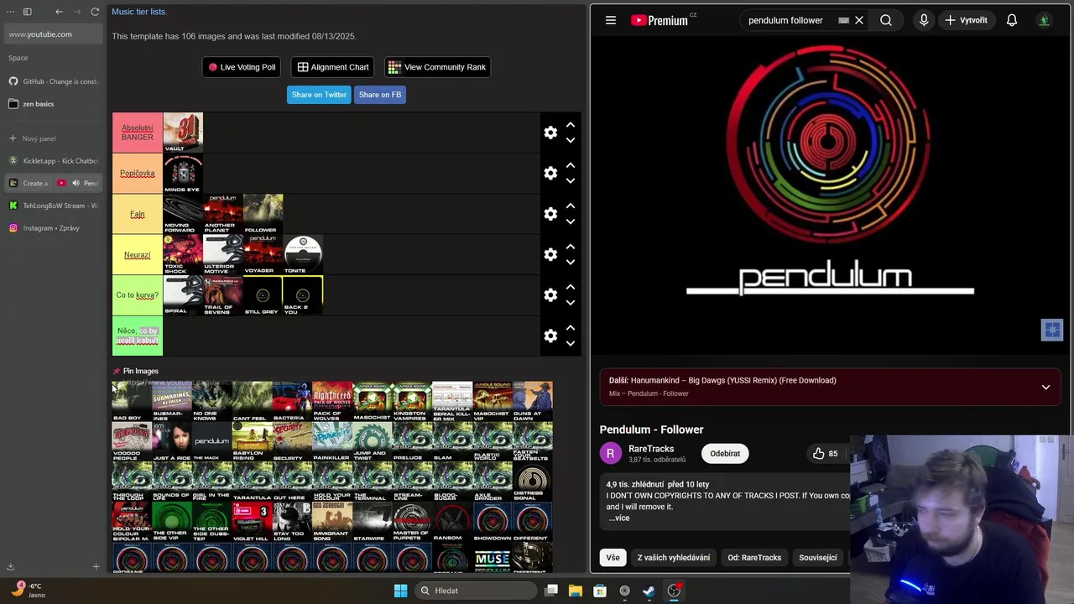This screenshot has width=1074, height=604.
Task: Move the Neurazí row down
Action: click(x=571, y=263)
